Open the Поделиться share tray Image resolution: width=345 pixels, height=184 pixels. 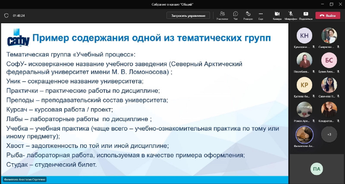(306, 16)
